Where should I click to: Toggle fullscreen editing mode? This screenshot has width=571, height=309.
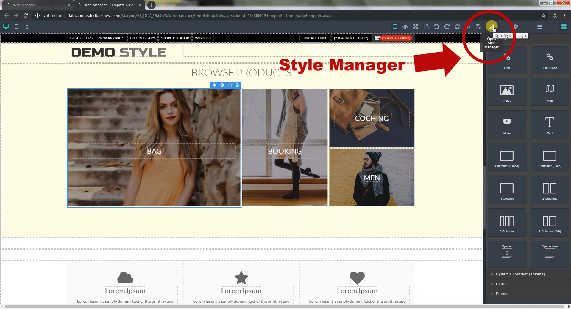pos(416,26)
